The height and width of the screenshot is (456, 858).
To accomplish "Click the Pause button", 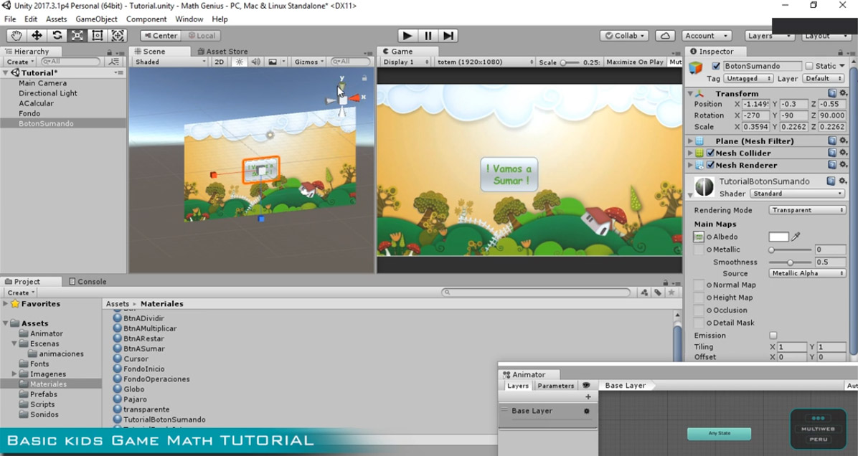I will 428,35.
